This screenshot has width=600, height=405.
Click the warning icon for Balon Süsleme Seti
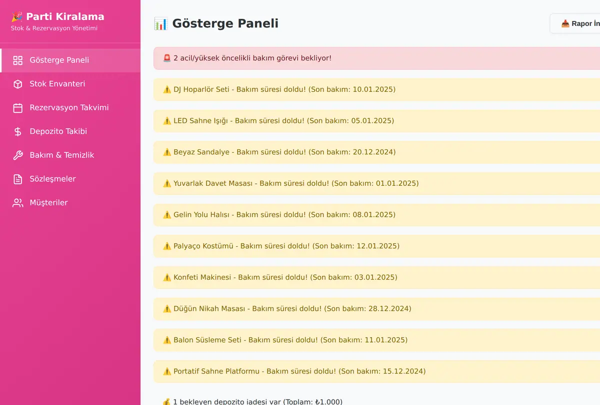pos(167,340)
